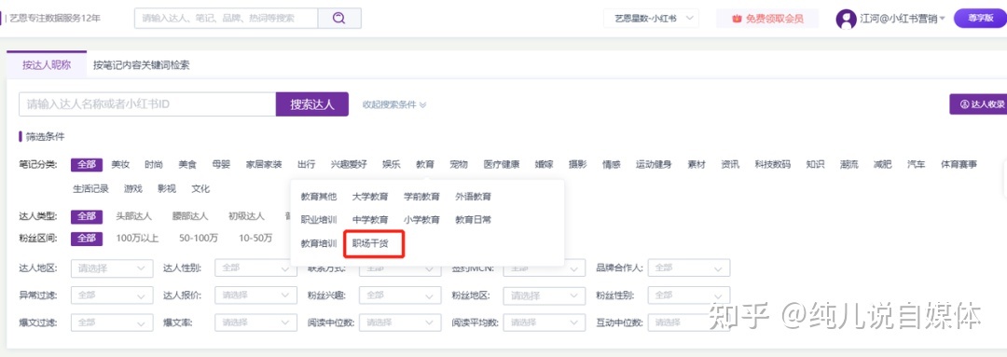The width and height of the screenshot is (1007, 357).
Task: Open the 达人地区 dropdown
Action: click(x=112, y=268)
